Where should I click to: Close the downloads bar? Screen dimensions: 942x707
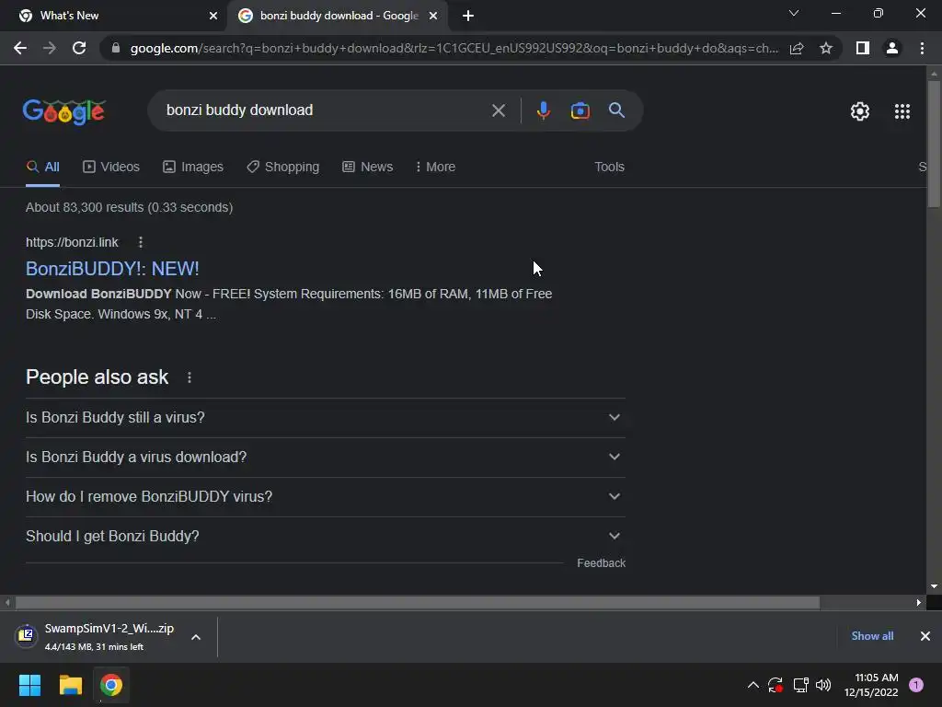925,636
